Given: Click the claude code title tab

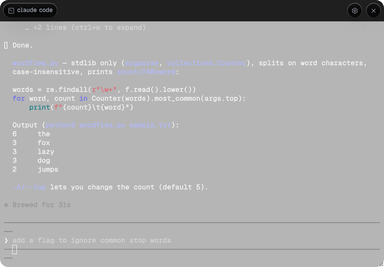Looking at the screenshot, I should tap(30, 10).
